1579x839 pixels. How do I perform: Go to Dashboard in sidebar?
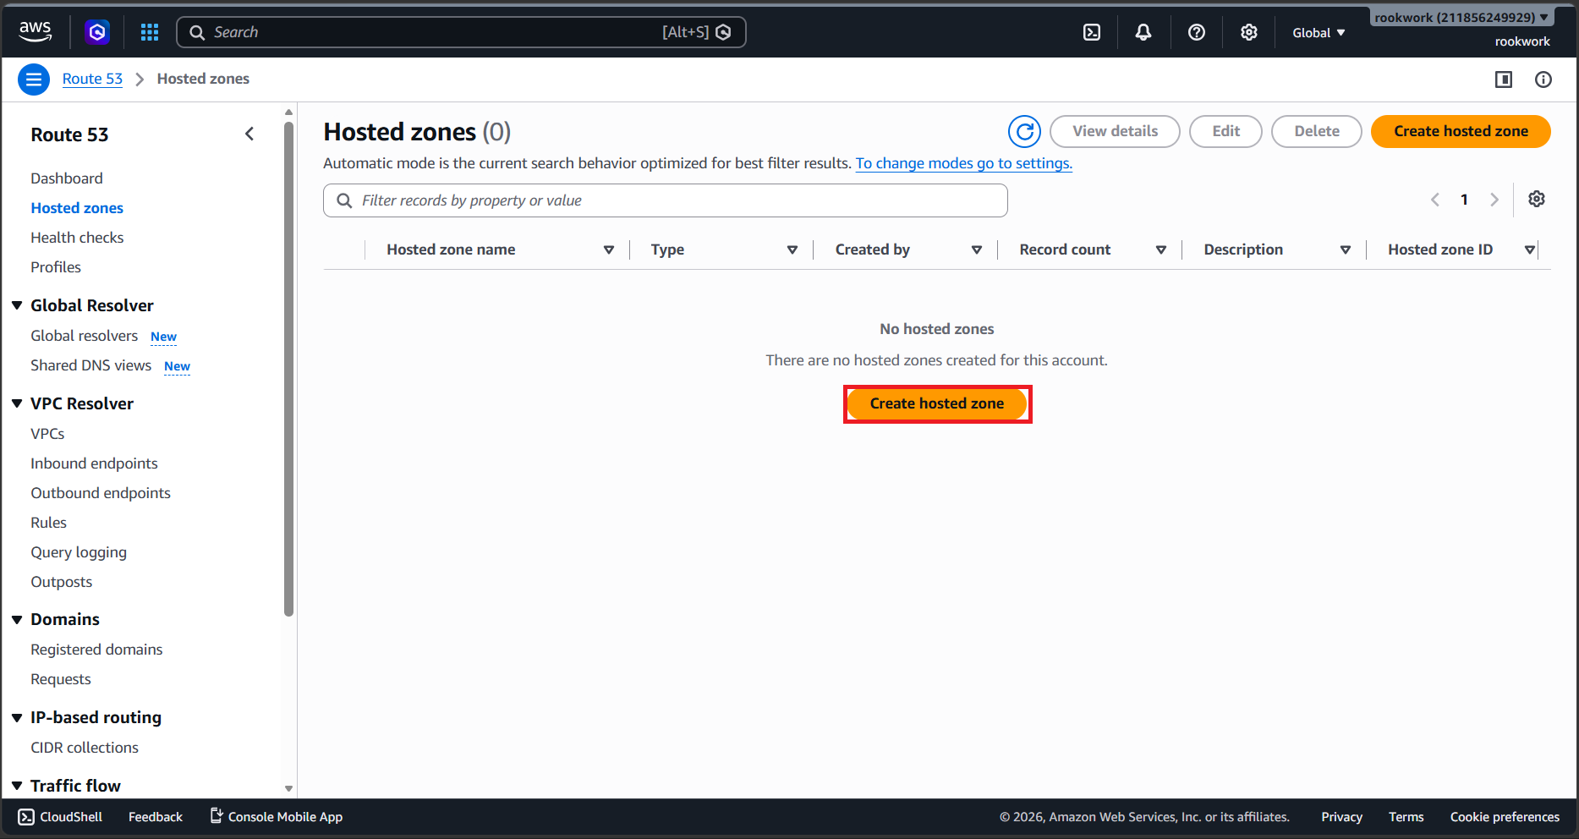coord(67,178)
